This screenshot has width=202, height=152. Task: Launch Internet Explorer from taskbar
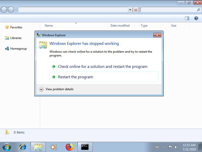click(x=23, y=147)
